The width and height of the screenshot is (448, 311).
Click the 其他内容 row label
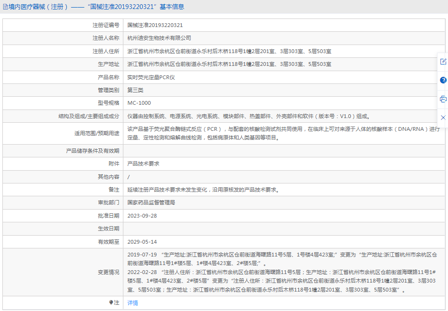click(109, 177)
